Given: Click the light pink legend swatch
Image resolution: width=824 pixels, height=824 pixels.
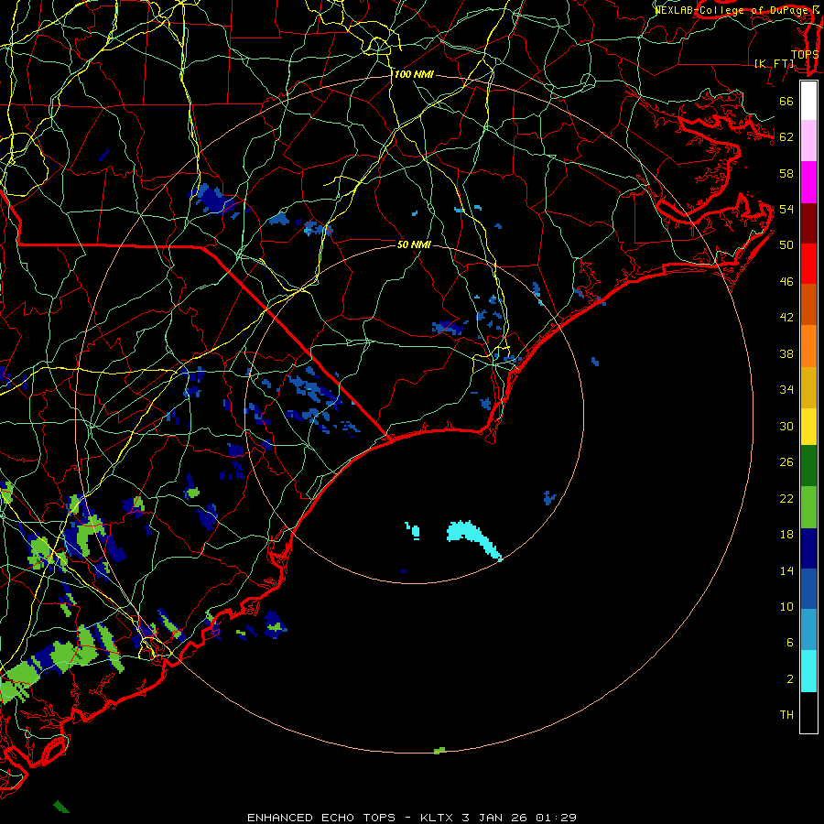Looking at the screenshot, I should [x=808, y=140].
